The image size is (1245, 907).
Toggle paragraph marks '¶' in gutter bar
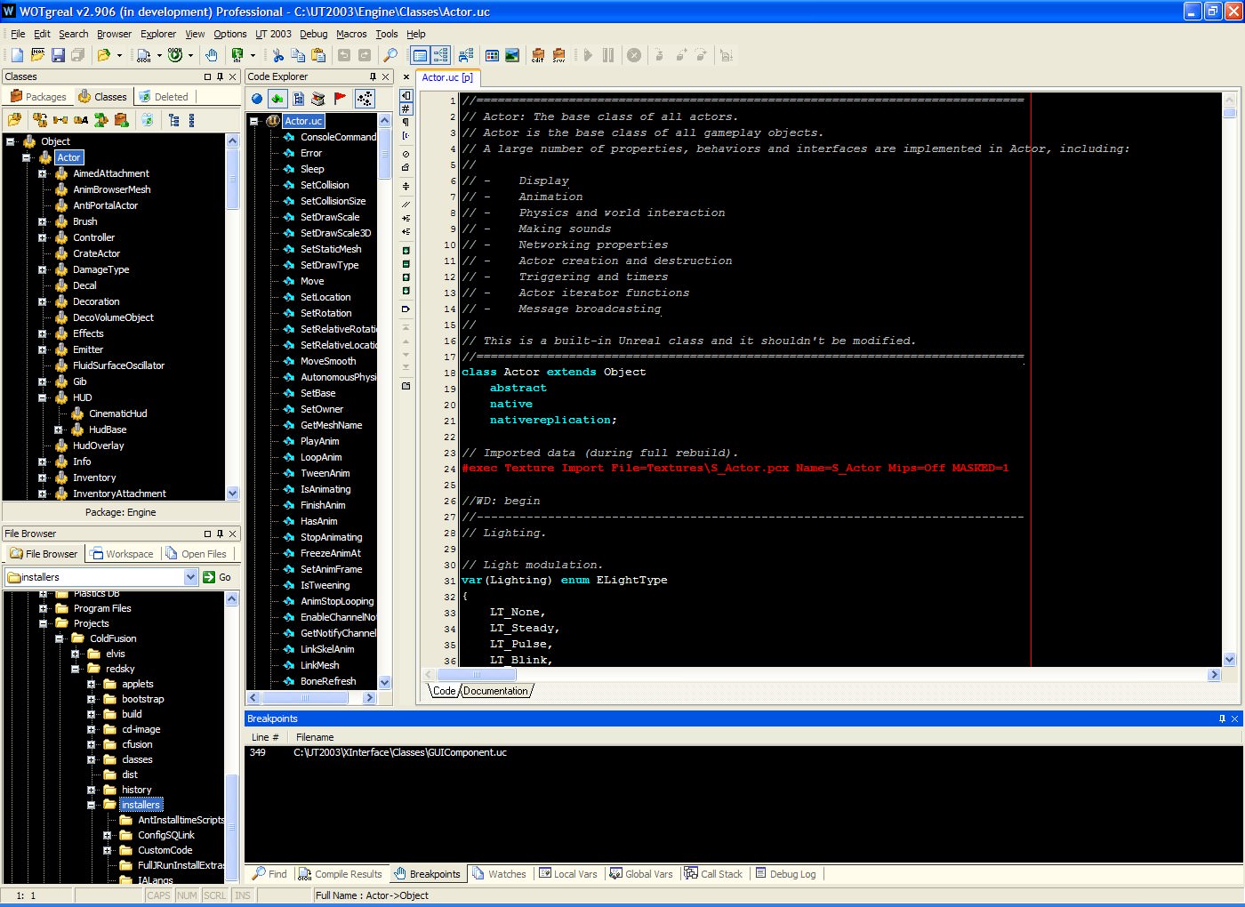click(x=406, y=122)
